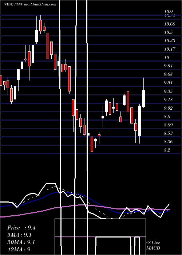
Task: Click the 10.66 price axis label
Action: pyautogui.click(x=170, y=24)
